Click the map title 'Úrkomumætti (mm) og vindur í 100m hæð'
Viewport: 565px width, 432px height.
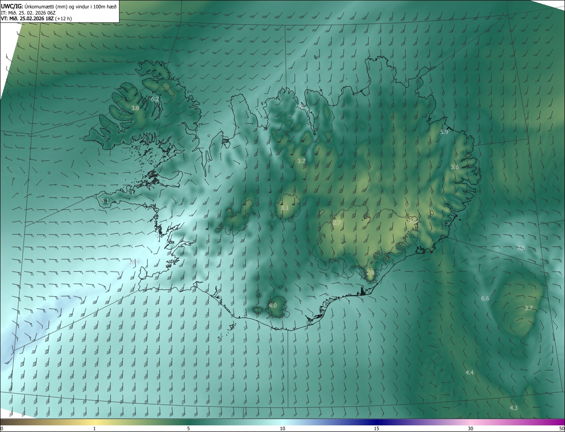pyautogui.click(x=71, y=6)
